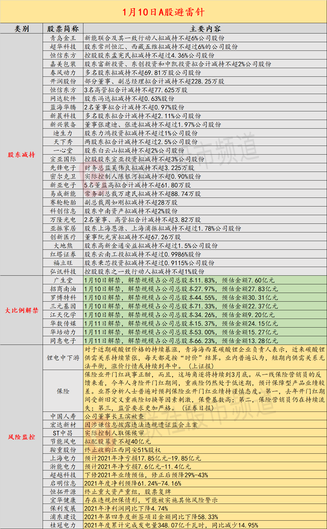Click the 股东减持 category cell

tap(21, 155)
